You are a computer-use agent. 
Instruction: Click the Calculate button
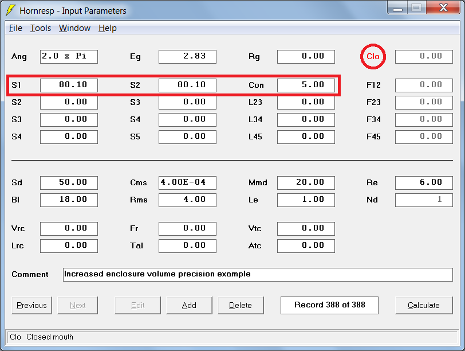[x=424, y=305]
